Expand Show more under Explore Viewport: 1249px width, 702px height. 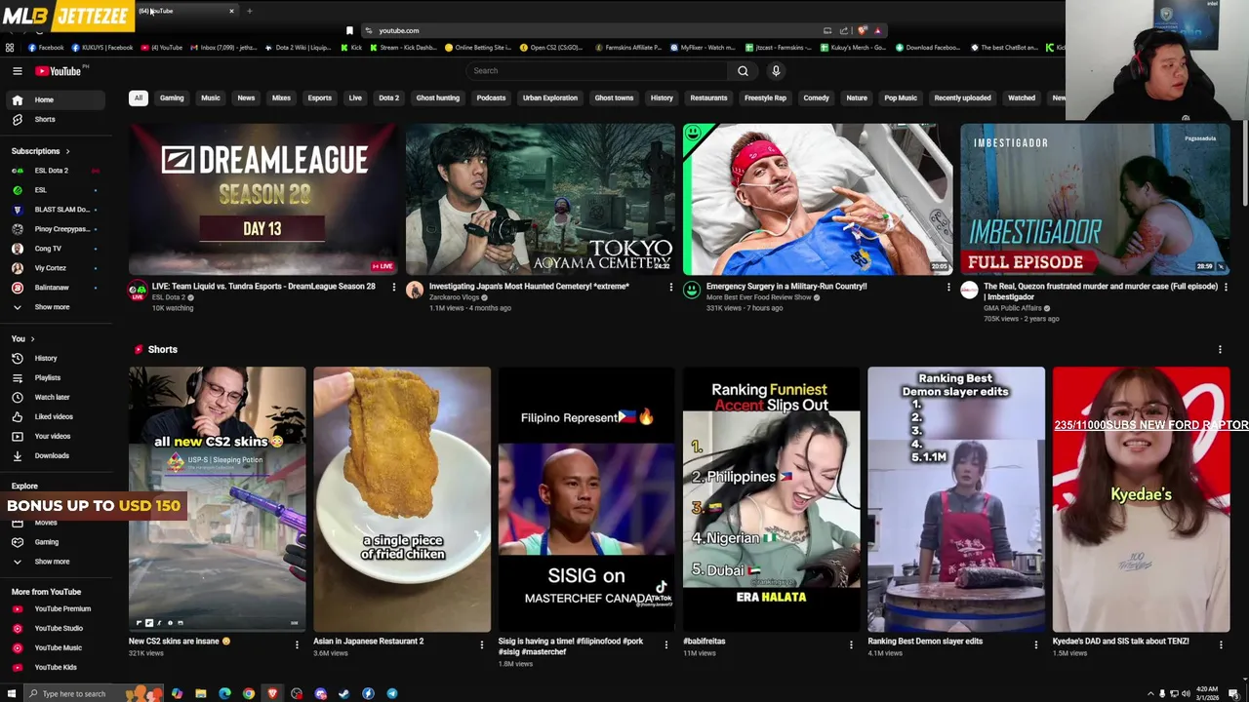55,562
